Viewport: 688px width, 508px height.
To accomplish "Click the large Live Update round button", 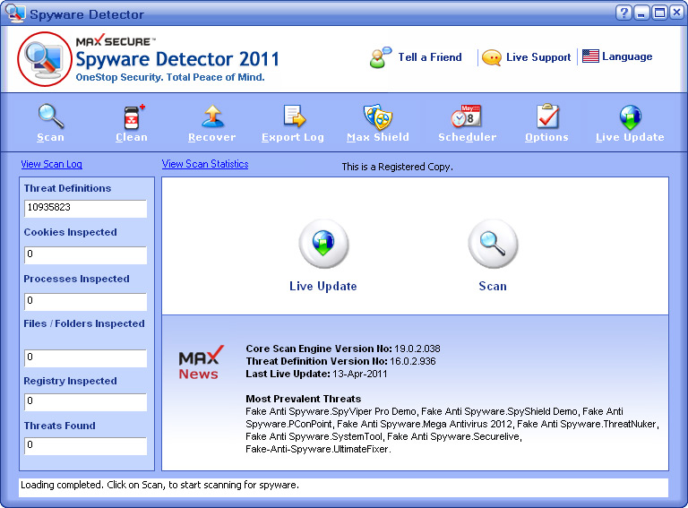I will pyautogui.click(x=323, y=244).
